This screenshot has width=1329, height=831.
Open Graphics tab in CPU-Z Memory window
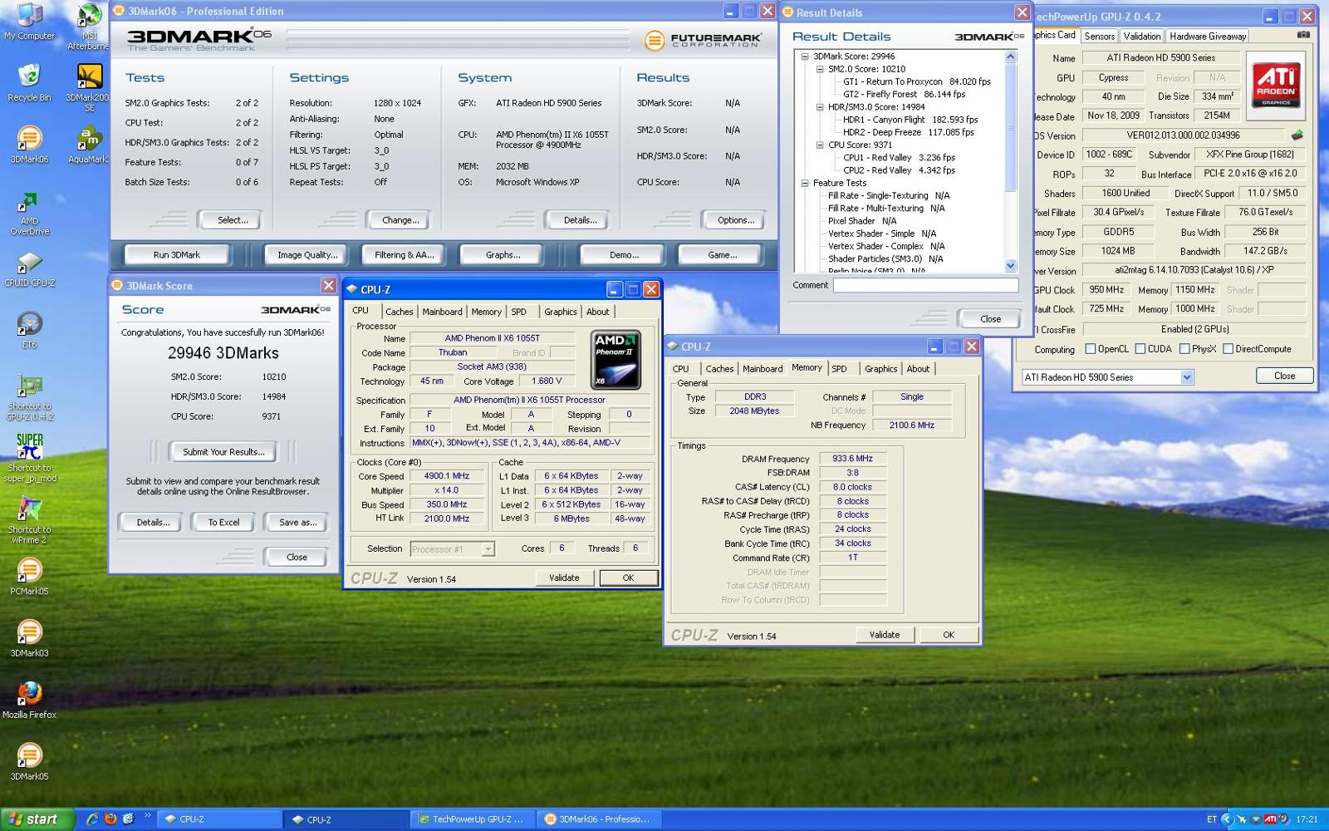pyautogui.click(x=880, y=369)
